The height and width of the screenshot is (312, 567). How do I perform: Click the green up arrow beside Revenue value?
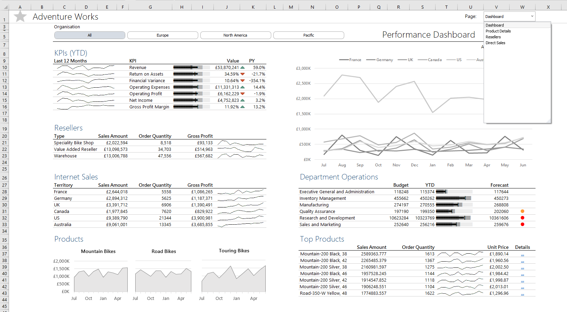click(243, 68)
